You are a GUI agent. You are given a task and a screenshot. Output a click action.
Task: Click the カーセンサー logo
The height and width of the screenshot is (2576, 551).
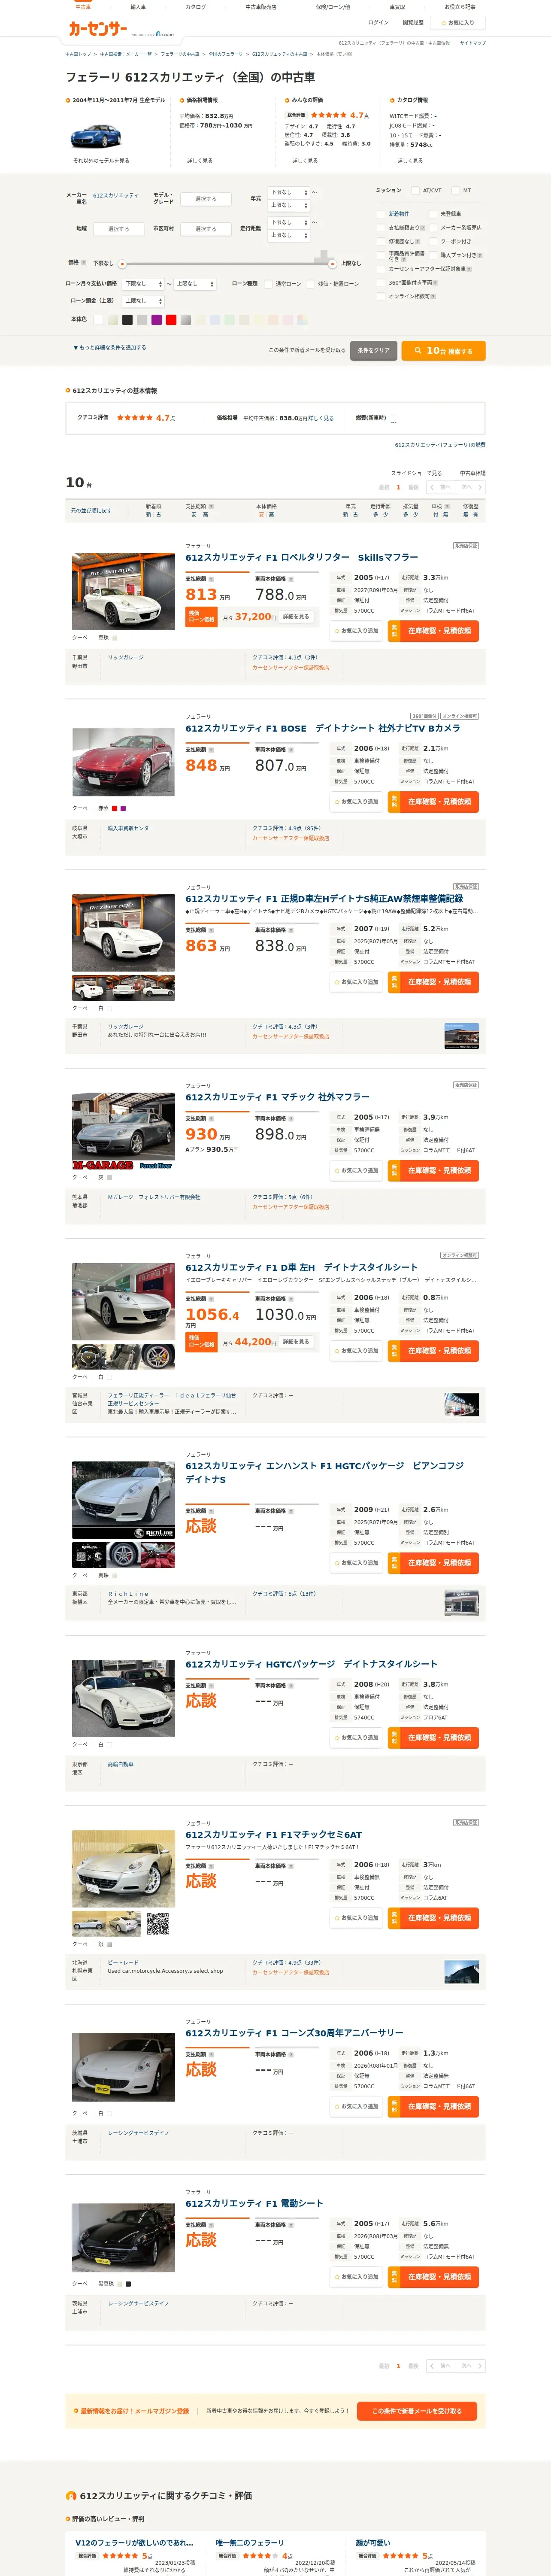tap(97, 29)
